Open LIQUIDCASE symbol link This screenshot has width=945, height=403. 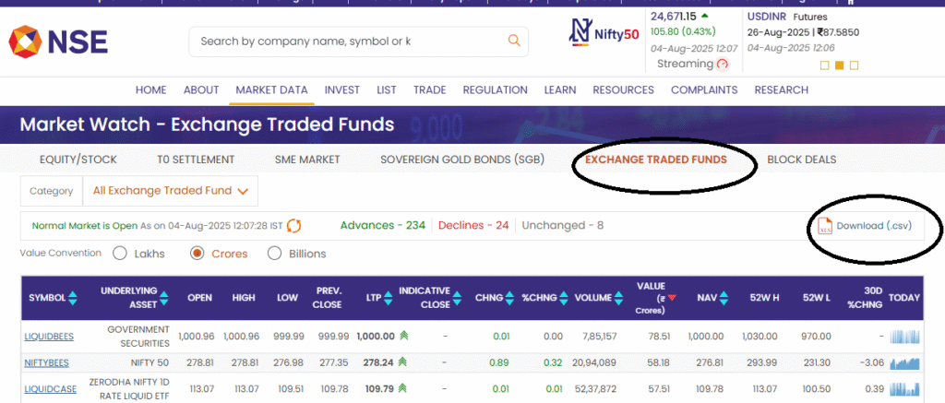(x=51, y=389)
